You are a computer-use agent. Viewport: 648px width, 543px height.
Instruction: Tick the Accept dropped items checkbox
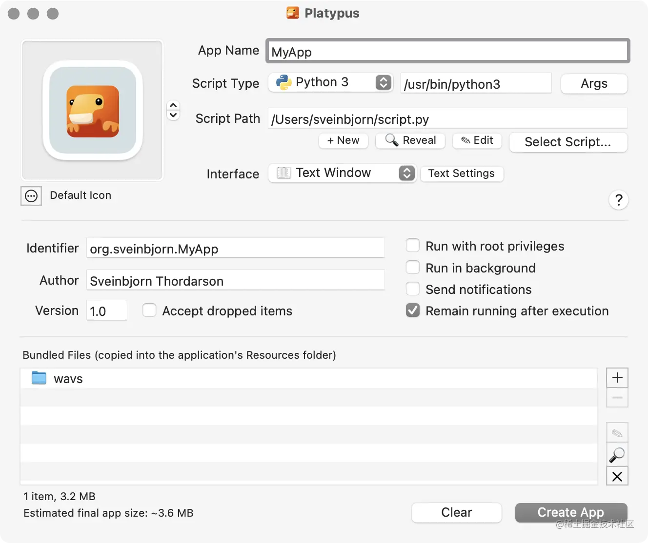[x=149, y=310]
